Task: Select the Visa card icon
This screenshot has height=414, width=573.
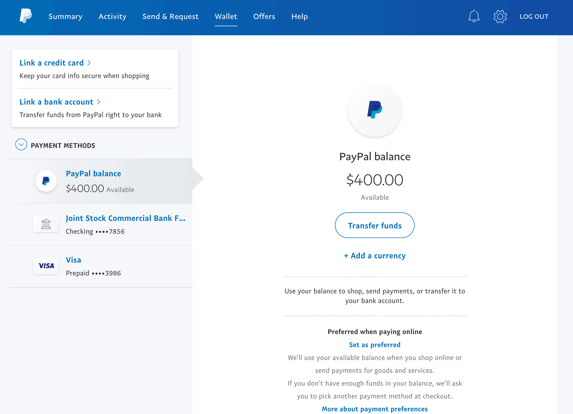Action: pos(46,266)
